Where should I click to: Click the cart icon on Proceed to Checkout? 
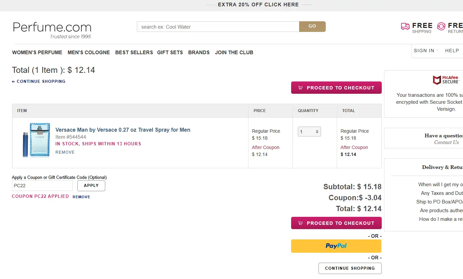pyautogui.click(x=301, y=87)
